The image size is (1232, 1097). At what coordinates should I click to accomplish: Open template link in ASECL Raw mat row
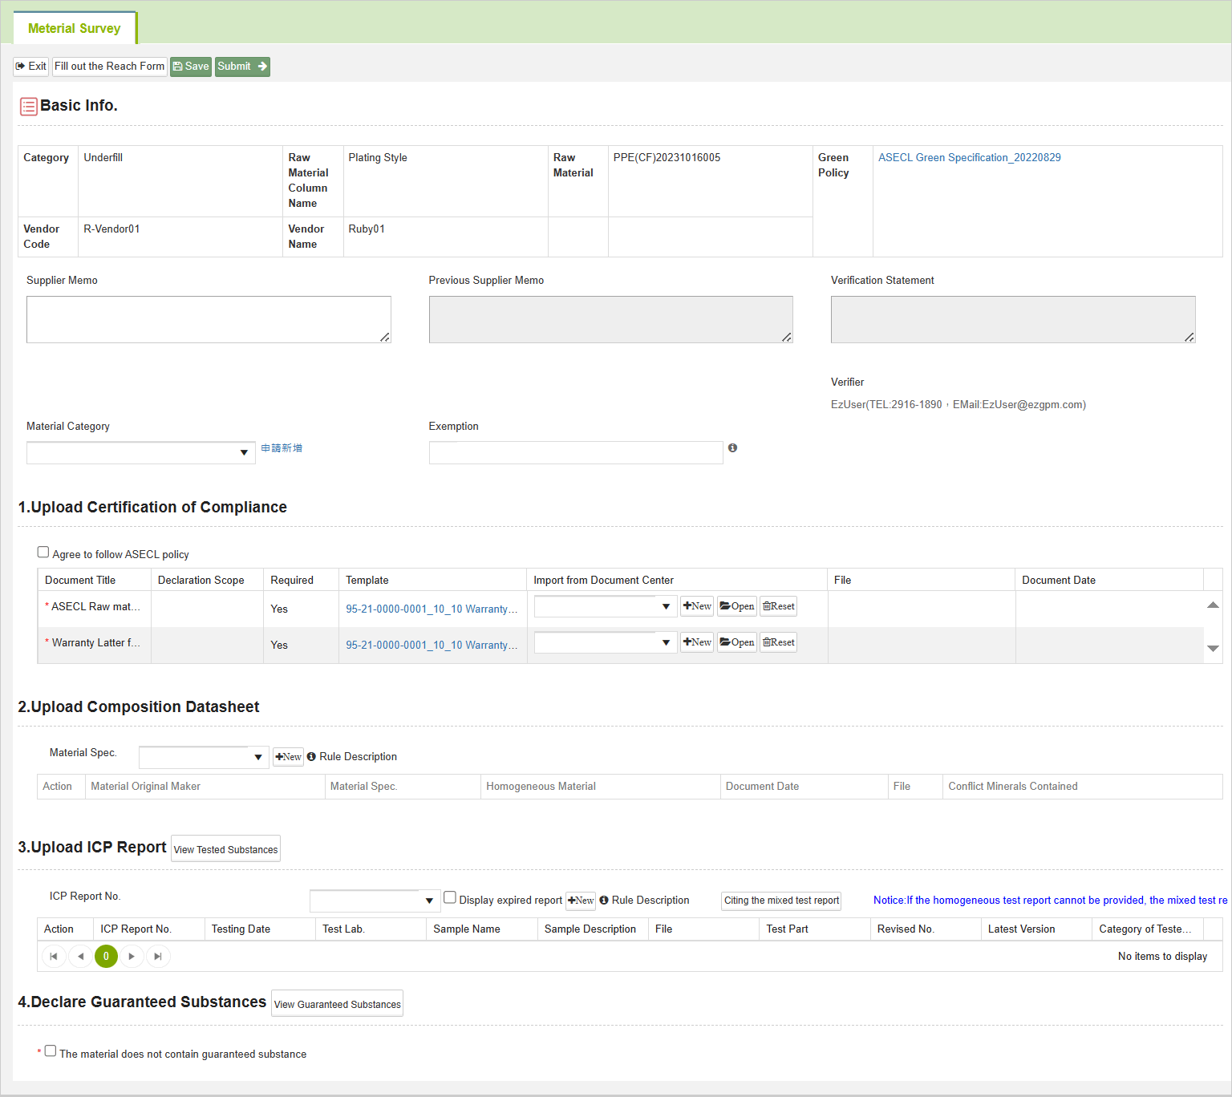(432, 609)
